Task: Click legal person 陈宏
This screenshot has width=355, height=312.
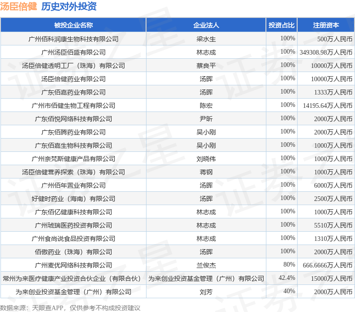Action: pos(206,106)
